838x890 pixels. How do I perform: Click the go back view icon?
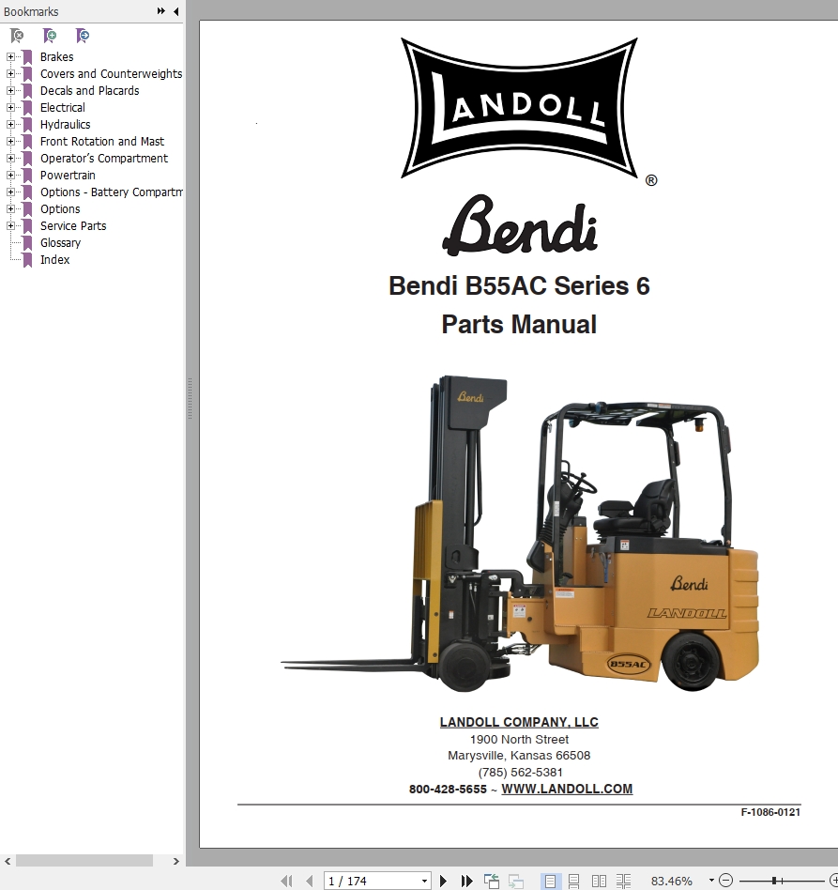[x=492, y=881]
